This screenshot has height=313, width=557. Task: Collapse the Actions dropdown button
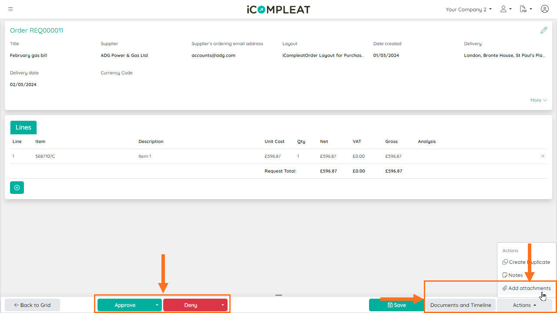point(524,305)
